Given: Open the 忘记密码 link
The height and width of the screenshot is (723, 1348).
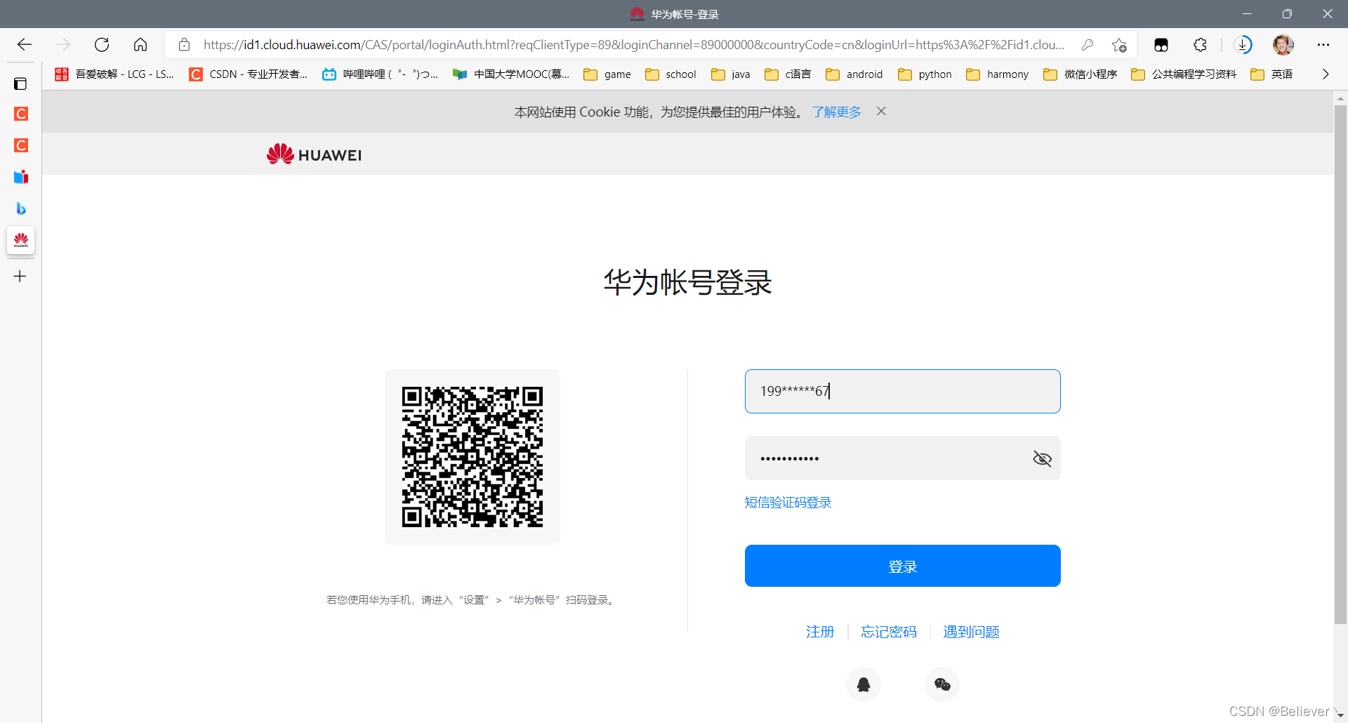Looking at the screenshot, I should [x=889, y=632].
